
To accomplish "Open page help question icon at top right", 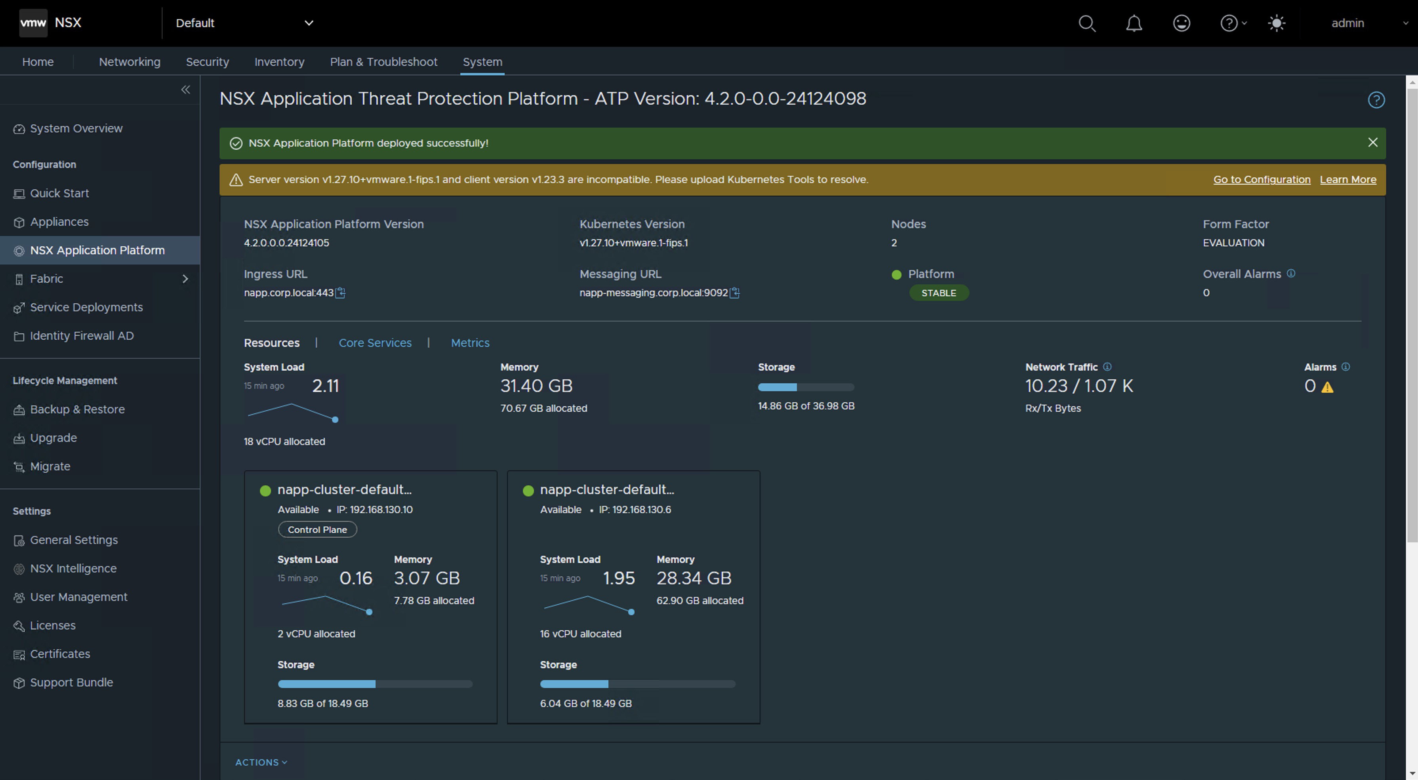I will coord(1376,99).
